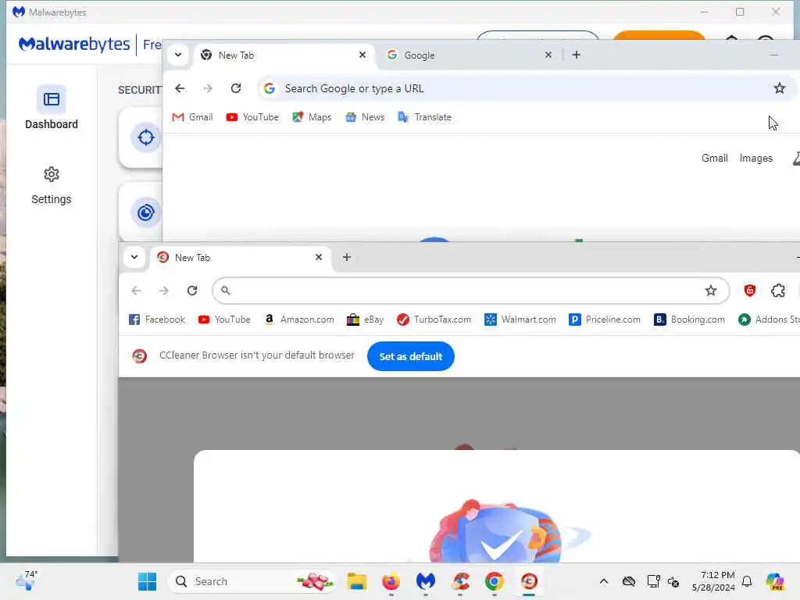Close the Google tab in Chrome
Viewport: 800px width, 600px height.
[x=548, y=55]
